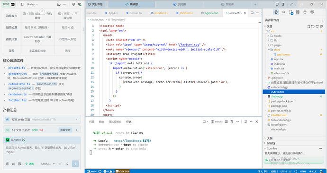Open Source Control icon with badge
This screenshot has height=173, width=327.
291,12
